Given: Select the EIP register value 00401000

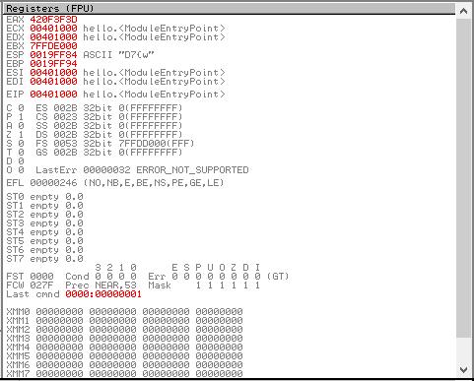Looking at the screenshot, I should (53, 95).
